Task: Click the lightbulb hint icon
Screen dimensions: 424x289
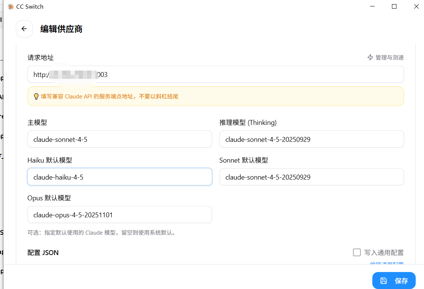Action: point(36,97)
